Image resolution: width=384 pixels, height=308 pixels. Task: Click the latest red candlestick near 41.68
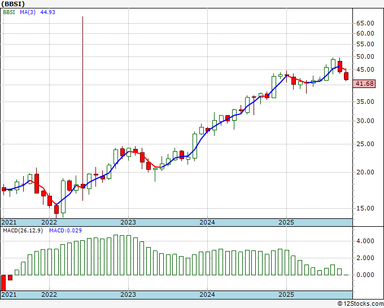pos(346,76)
